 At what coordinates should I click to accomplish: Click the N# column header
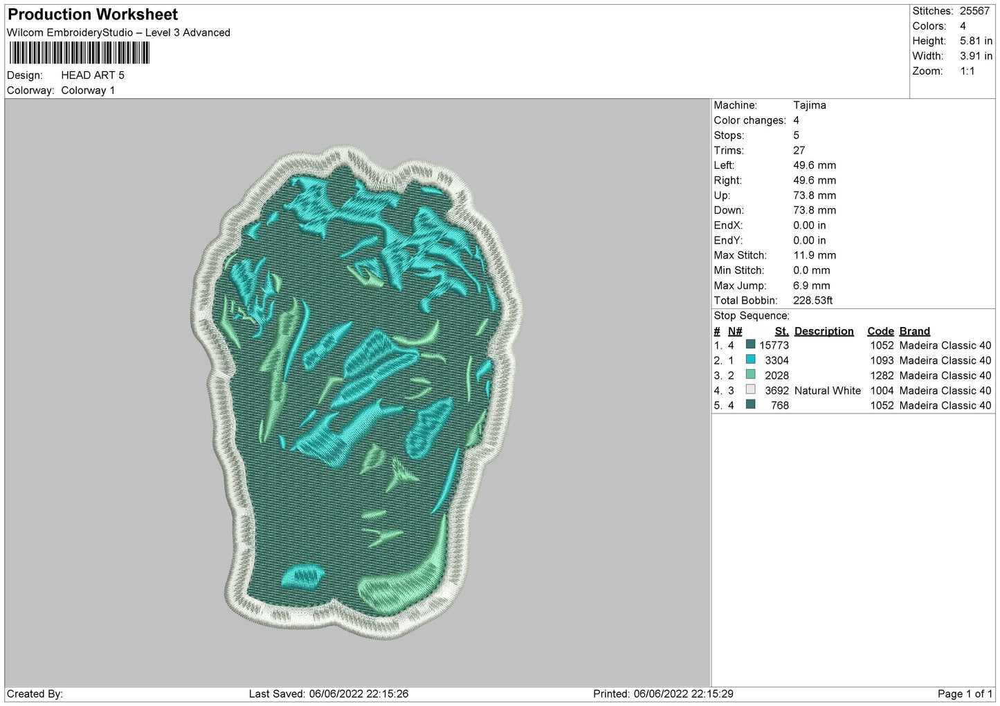click(x=735, y=331)
